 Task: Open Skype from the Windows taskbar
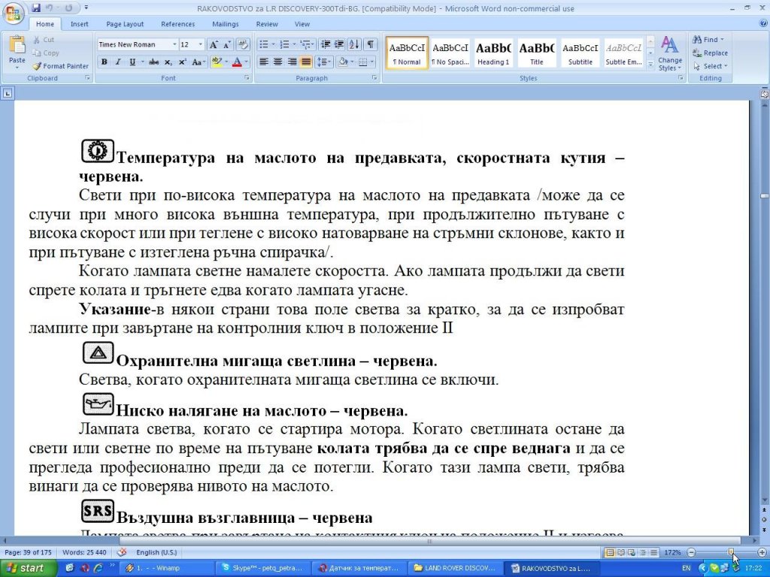coord(259,568)
